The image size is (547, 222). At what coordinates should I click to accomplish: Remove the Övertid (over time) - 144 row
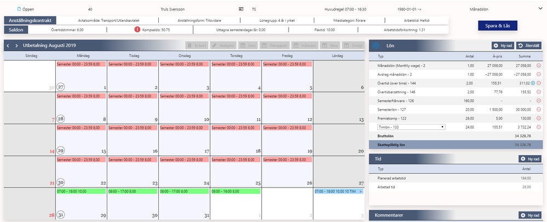pos(538,83)
